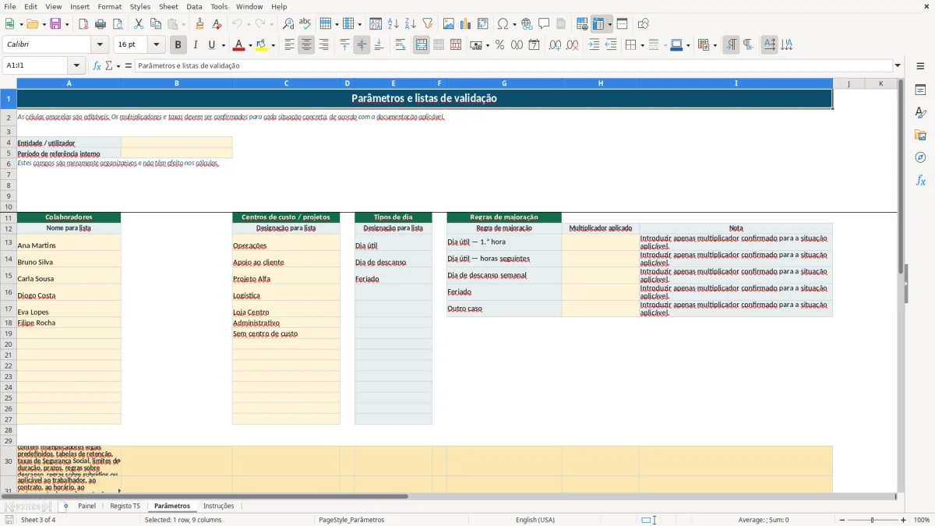Open the Format menu
Viewport: 935px width, 526px height.
click(x=110, y=6)
